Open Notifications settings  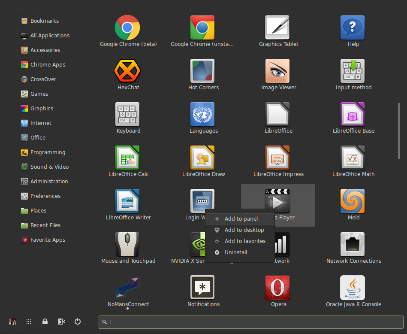tap(202, 291)
